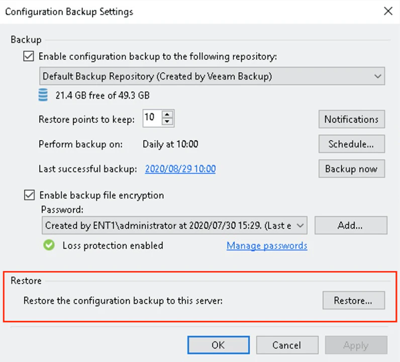Click the restore points value field
This screenshot has height=362, width=400.
152,118
